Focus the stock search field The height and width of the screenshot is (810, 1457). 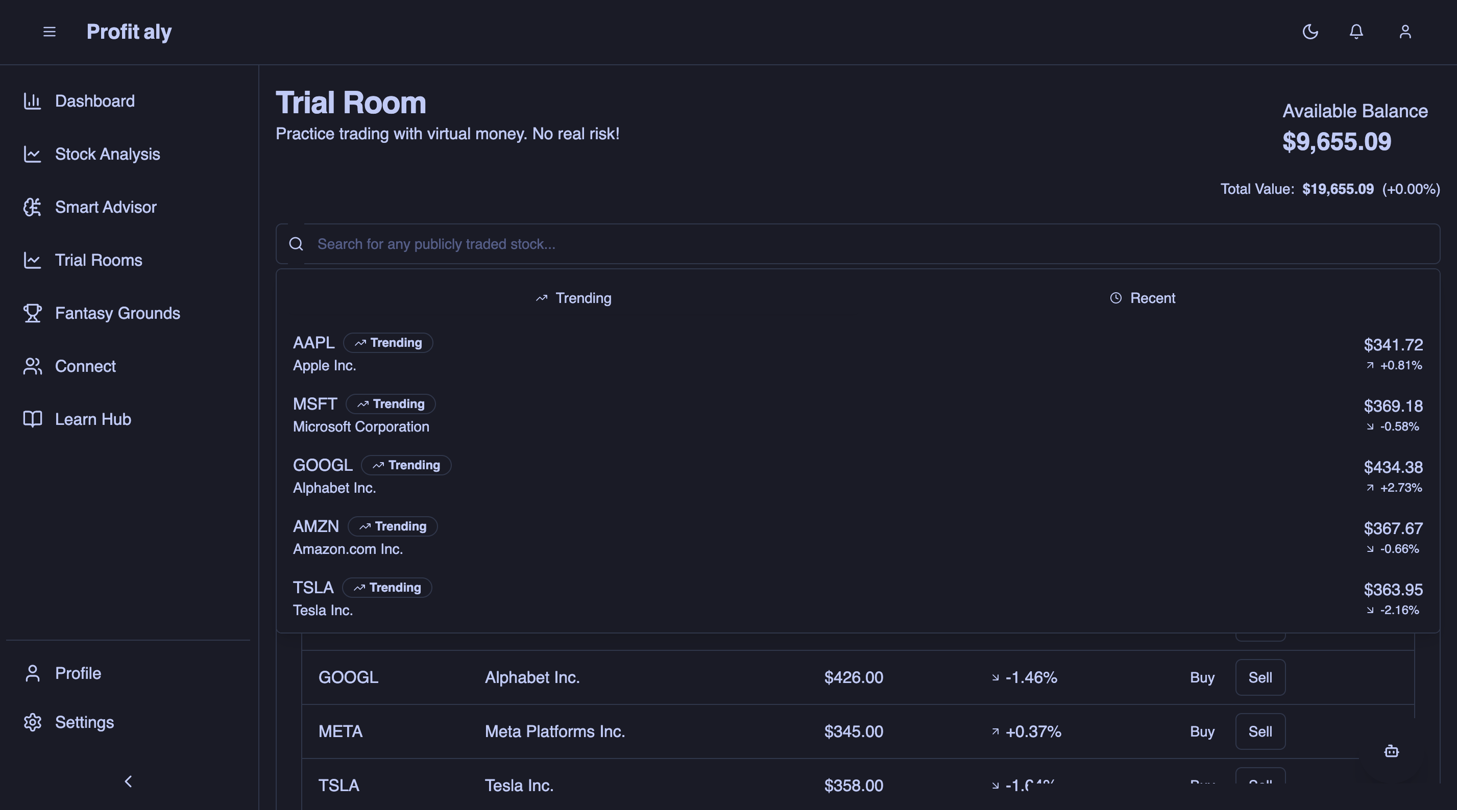[858, 244]
